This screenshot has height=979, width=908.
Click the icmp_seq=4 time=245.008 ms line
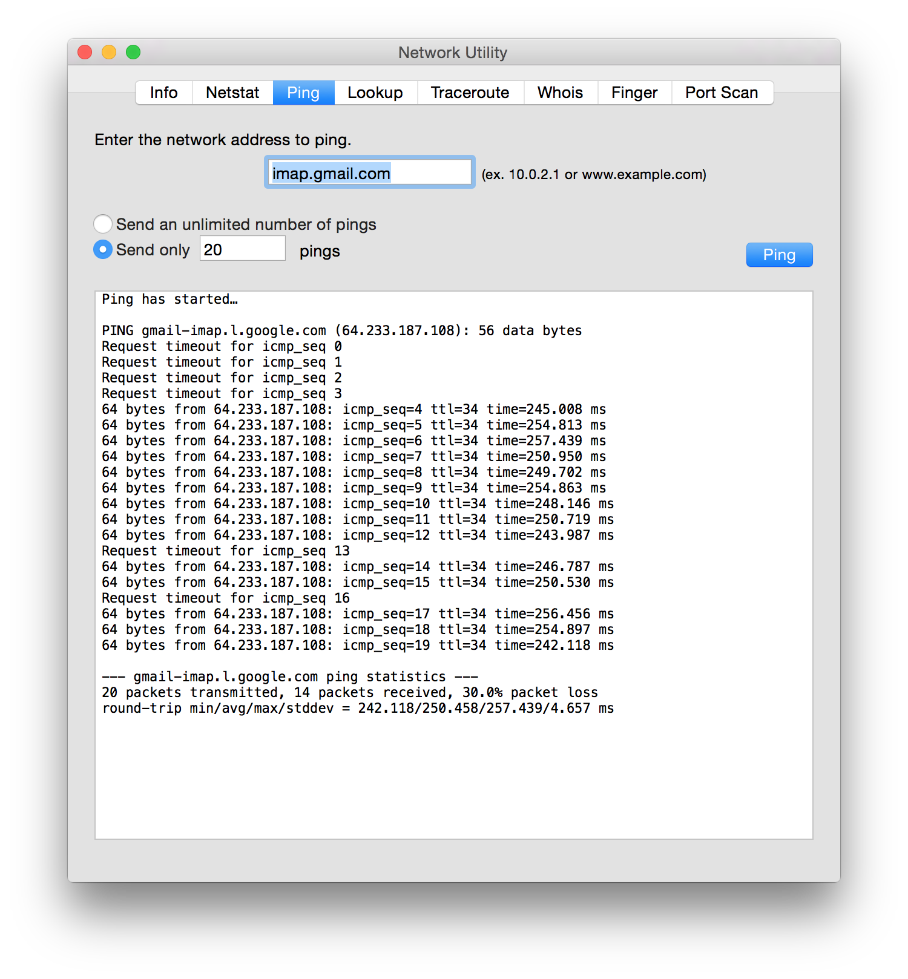pos(354,409)
